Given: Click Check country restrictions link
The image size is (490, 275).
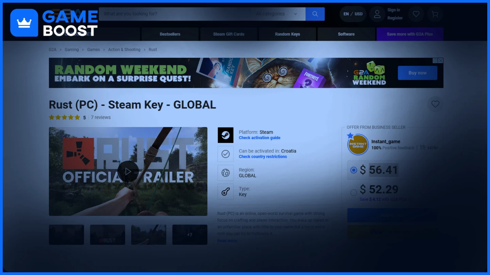Looking at the screenshot, I should (x=263, y=157).
